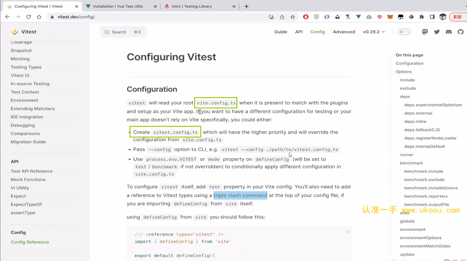
Task: Open Vitest Twitter profile icon
Action: coord(437,32)
